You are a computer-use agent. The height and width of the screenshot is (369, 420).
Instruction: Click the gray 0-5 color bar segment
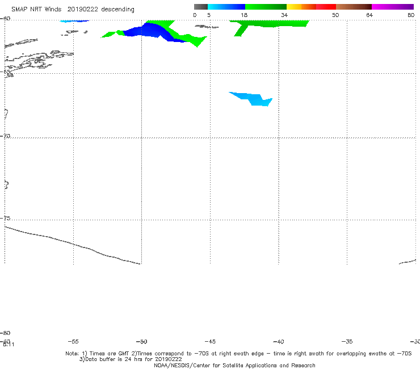(x=200, y=7)
